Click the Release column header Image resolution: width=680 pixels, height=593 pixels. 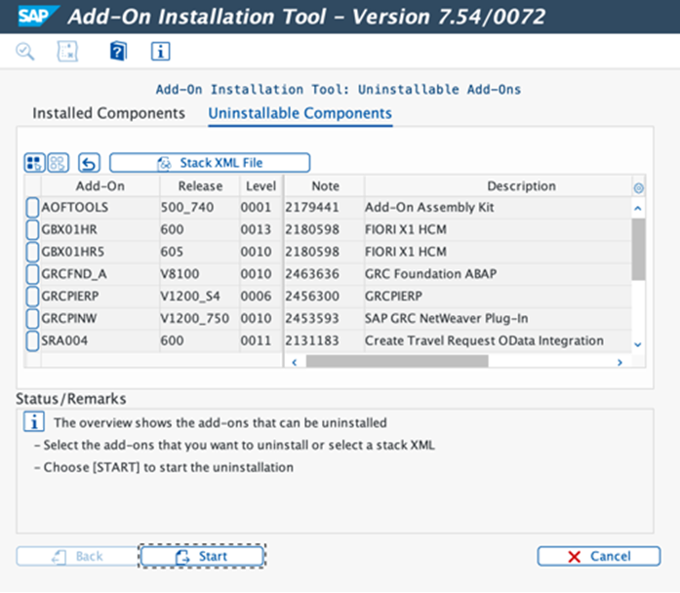pos(200,186)
